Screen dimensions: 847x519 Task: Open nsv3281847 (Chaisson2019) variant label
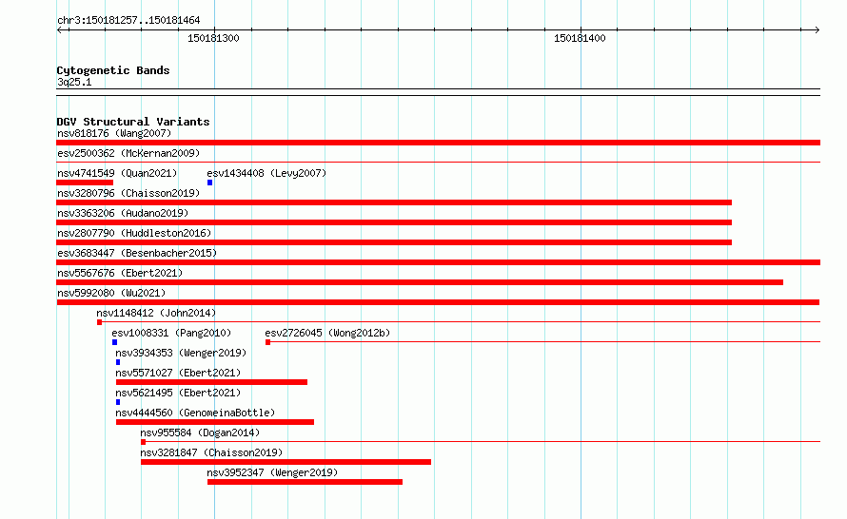(x=211, y=452)
